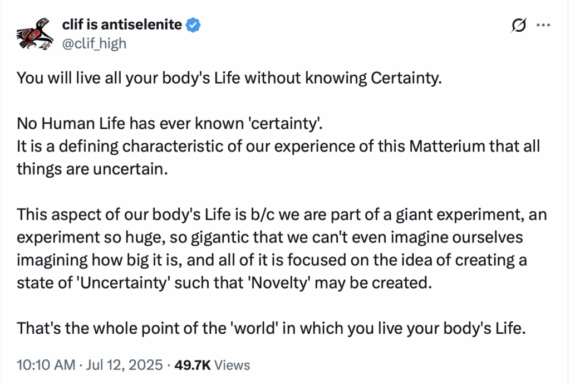Open the three-dot More options menu

(x=543, y=26)
